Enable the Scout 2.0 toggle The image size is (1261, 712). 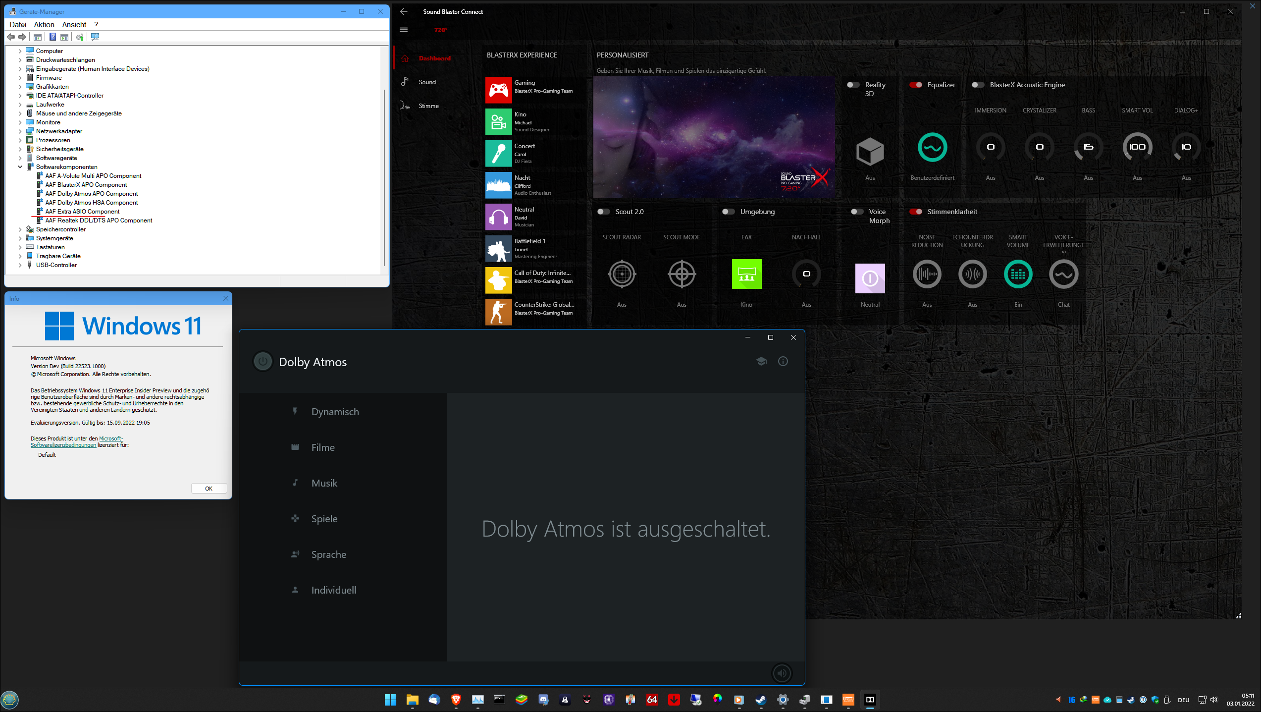603,212
